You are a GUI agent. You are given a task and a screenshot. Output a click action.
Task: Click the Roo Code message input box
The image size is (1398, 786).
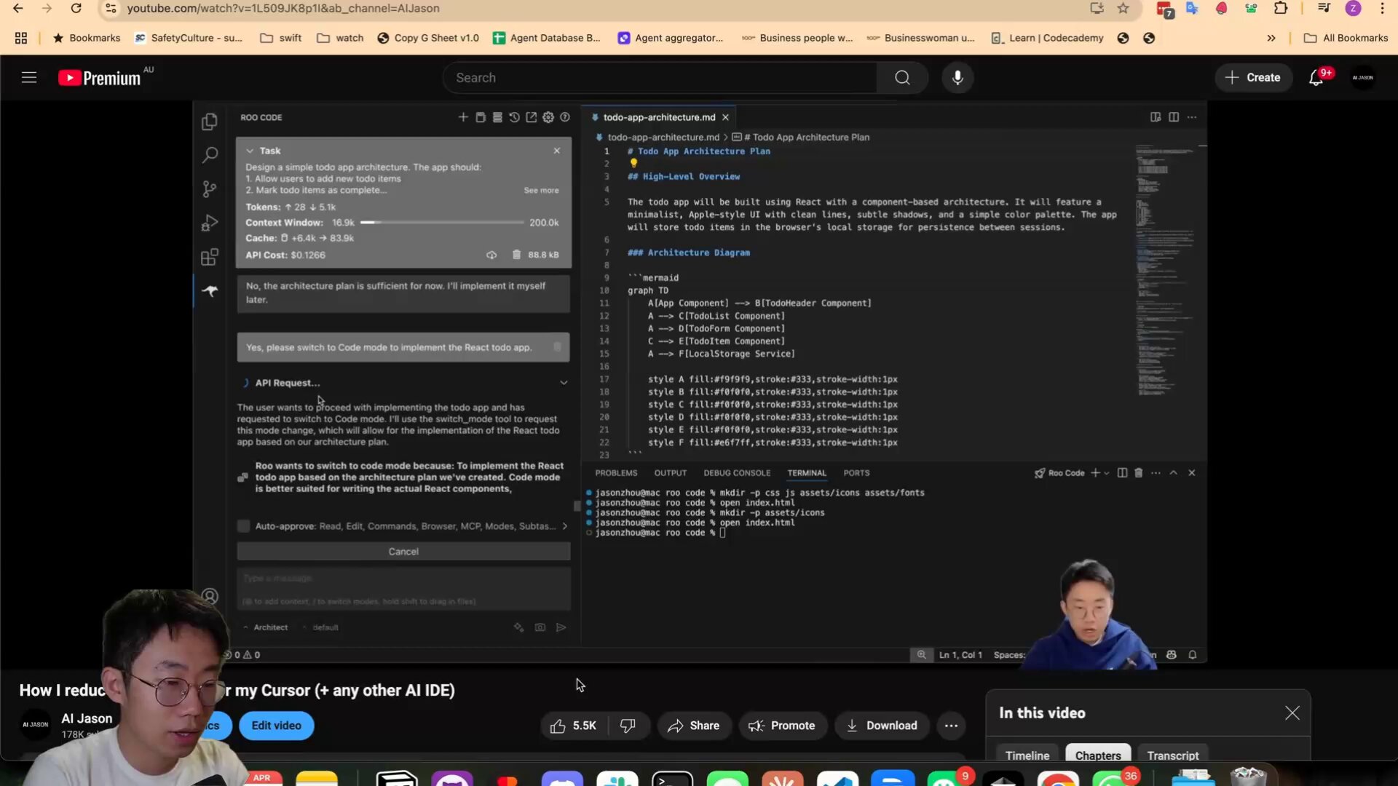click(x=403, y=589)
